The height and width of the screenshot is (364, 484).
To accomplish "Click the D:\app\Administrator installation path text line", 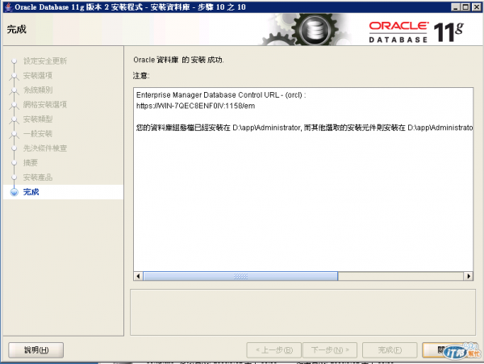I will click(304, 128).
